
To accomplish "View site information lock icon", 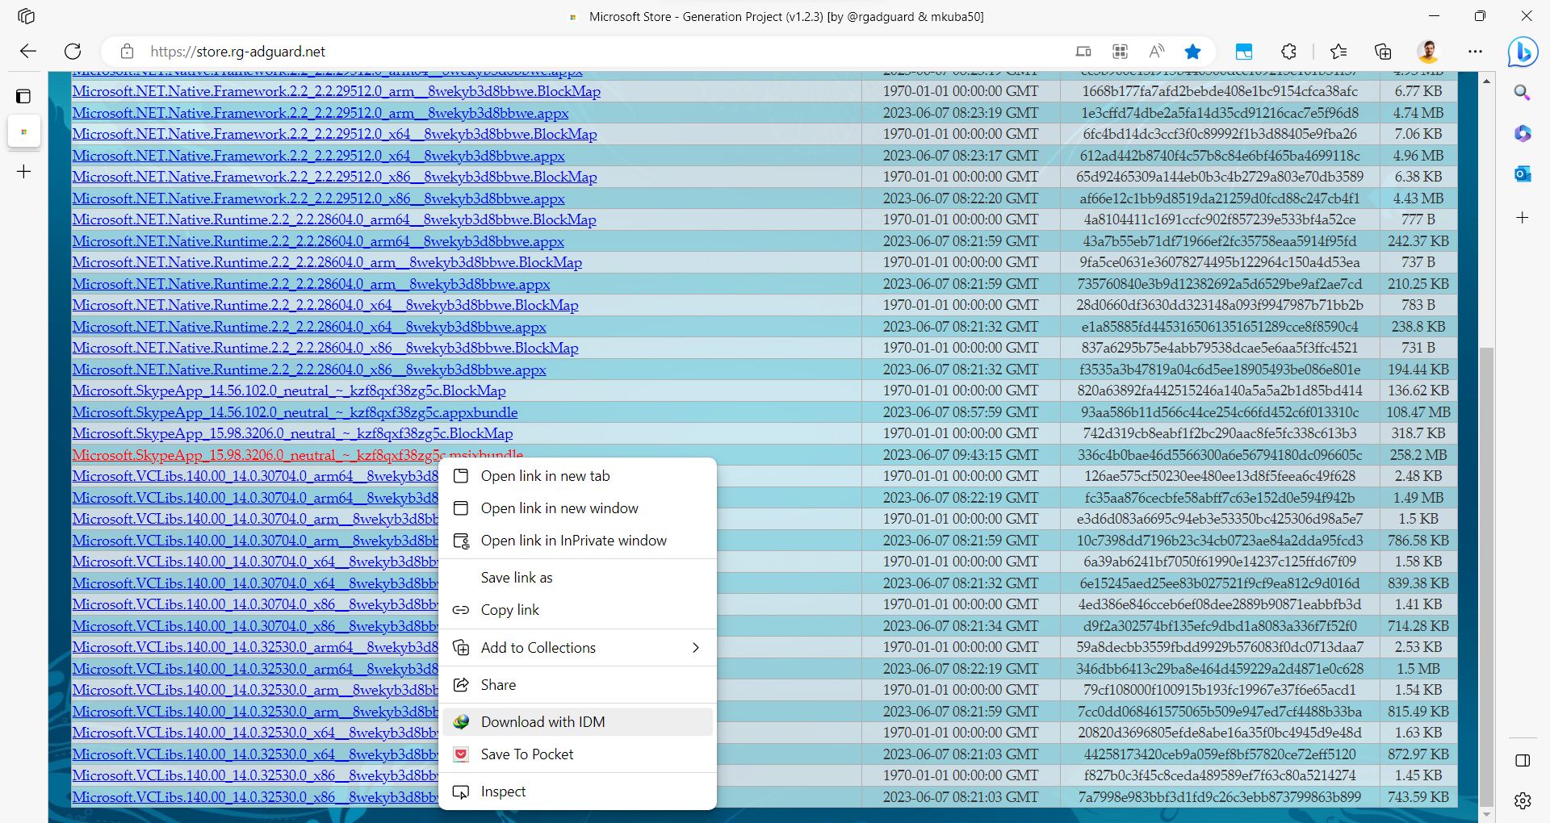I will [127, 52].
